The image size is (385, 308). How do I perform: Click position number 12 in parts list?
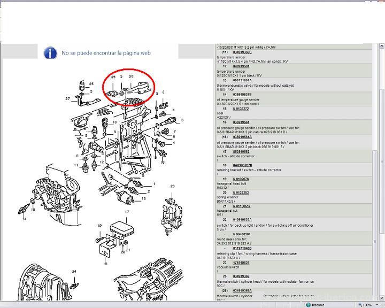point(225,66)
